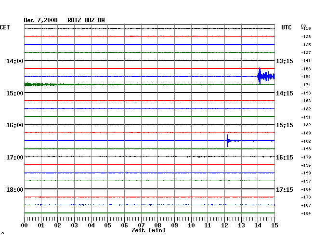Viewport: 313px width, 238px height.
Task: Click the "CET" time zone label
Action: click(5, 27)
